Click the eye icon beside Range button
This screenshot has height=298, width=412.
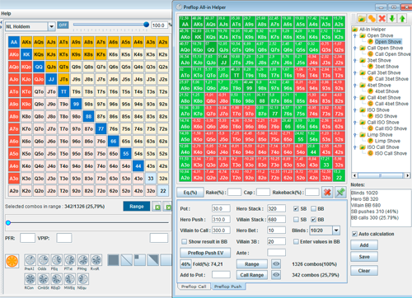click(276, 264)
